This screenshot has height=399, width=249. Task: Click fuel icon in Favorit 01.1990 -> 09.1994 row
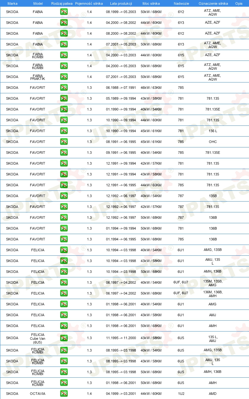pos(64,109)
